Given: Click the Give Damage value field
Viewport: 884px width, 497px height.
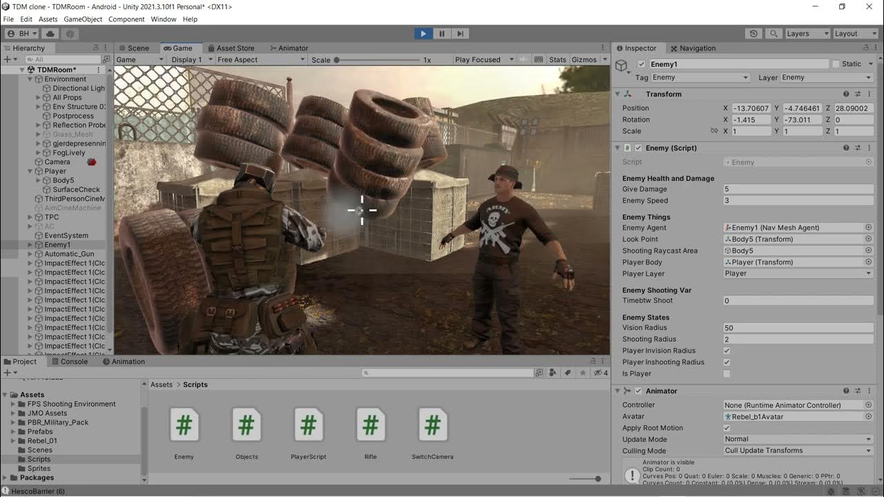Looking at the screenshot, I should click(798, 189).
